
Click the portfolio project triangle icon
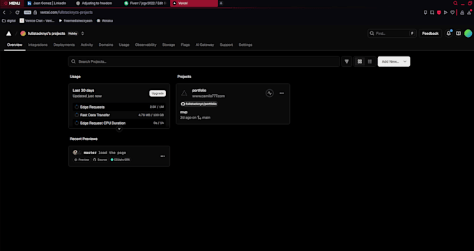tap(184, 93)
